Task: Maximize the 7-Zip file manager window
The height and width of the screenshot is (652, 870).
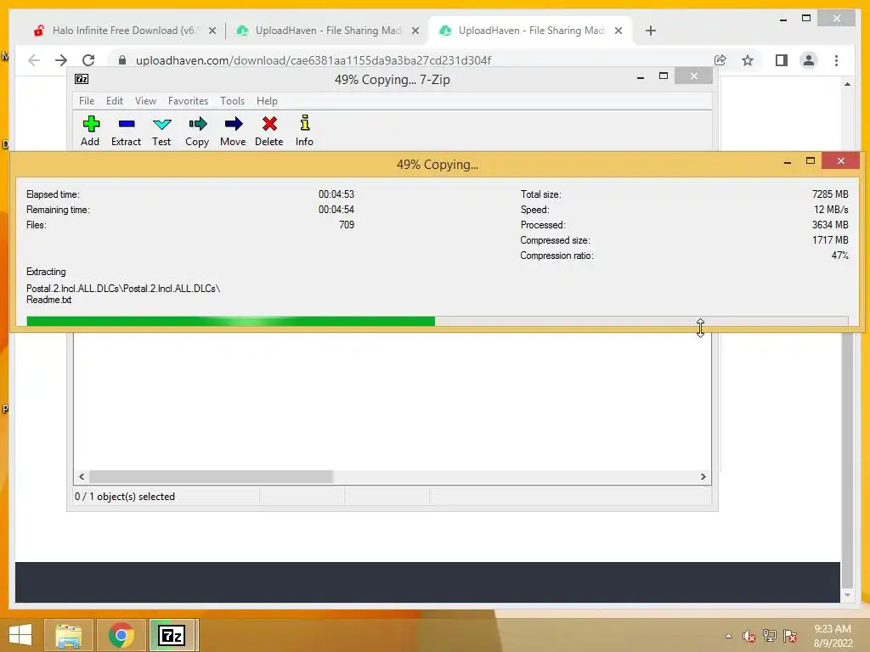Action: [663, 76]
